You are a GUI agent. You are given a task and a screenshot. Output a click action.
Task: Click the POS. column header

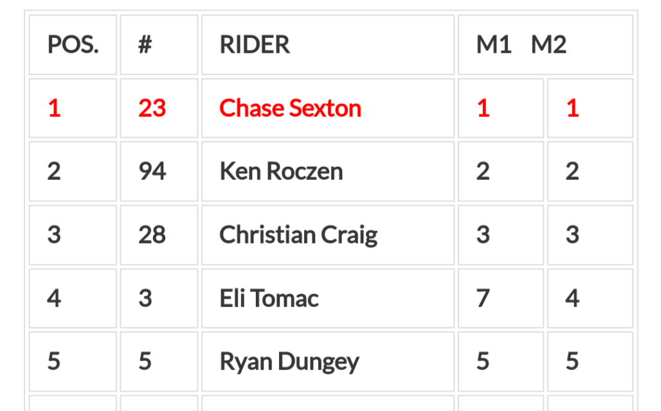[73, 45]
